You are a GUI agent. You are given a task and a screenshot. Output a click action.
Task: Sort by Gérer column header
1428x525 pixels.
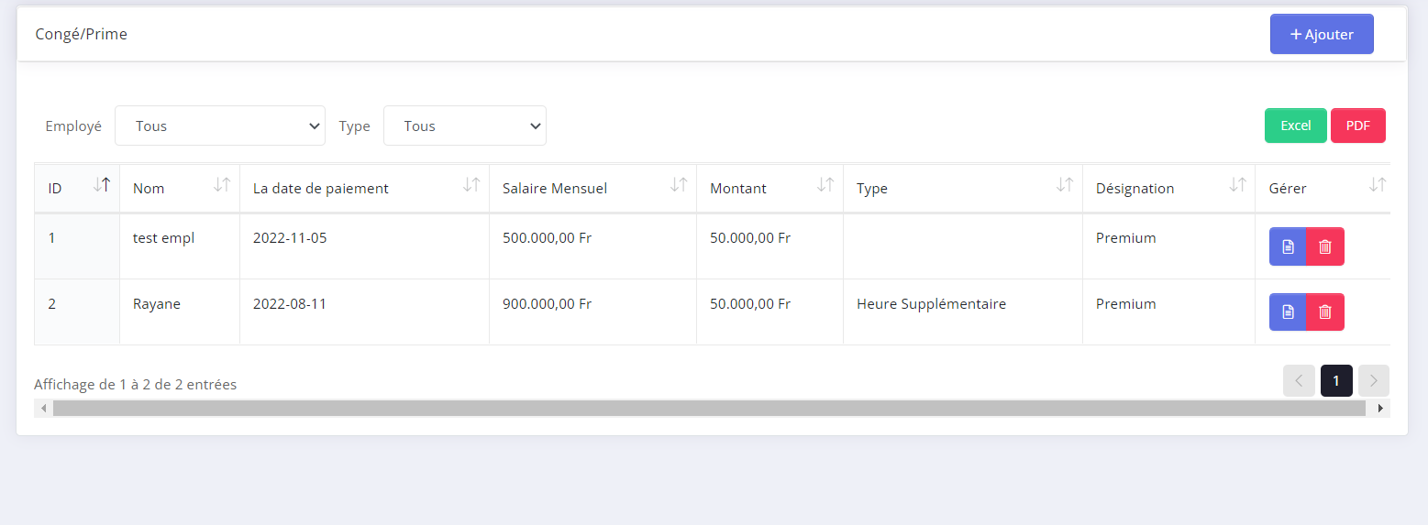(x=1377, y=185)
